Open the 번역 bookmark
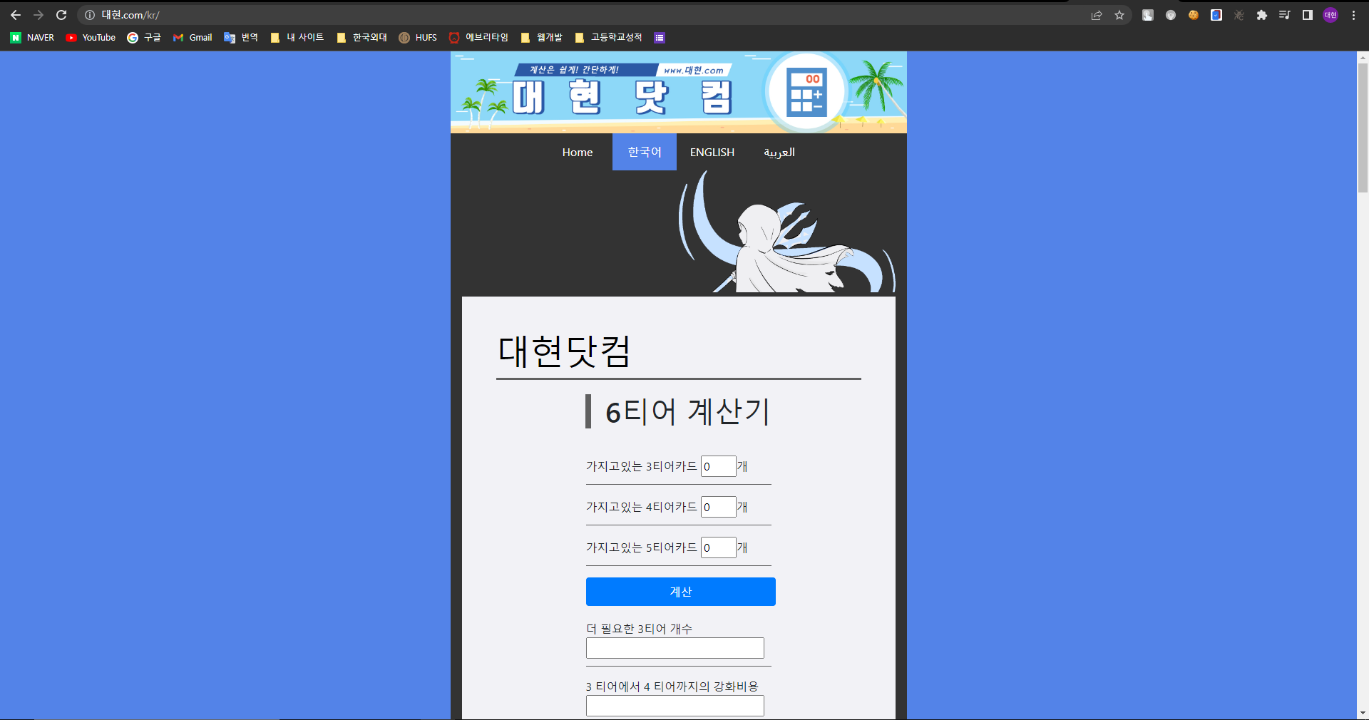1369x720 pixels. (241, 37)
